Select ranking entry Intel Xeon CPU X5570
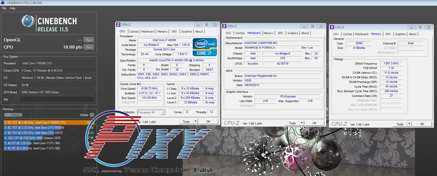Image resolution: width=437 pixels, height=176 pixels. pos(49,133)
